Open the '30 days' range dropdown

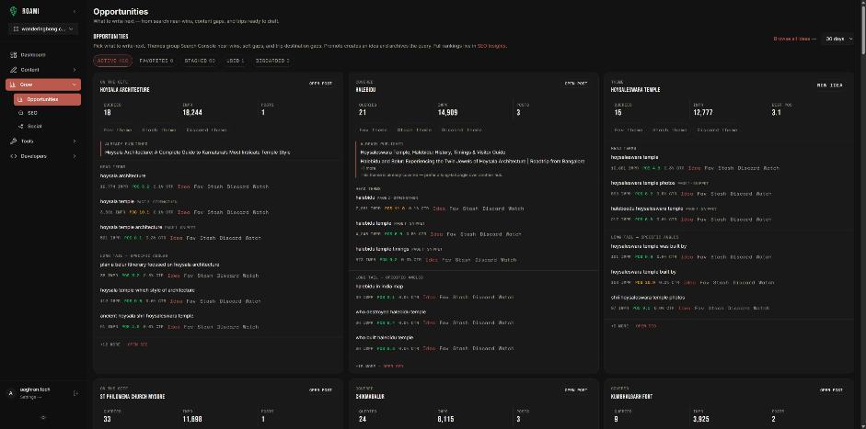click(x=837, y=39)
